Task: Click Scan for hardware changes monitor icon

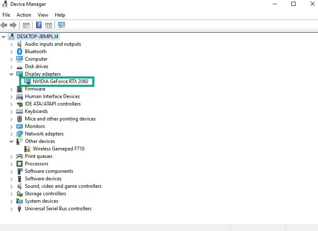Action: click(62, 25)
